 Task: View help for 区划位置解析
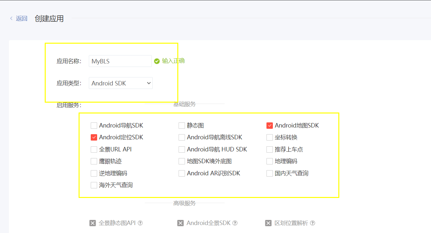pyautogui.click(x=312, y=223)
